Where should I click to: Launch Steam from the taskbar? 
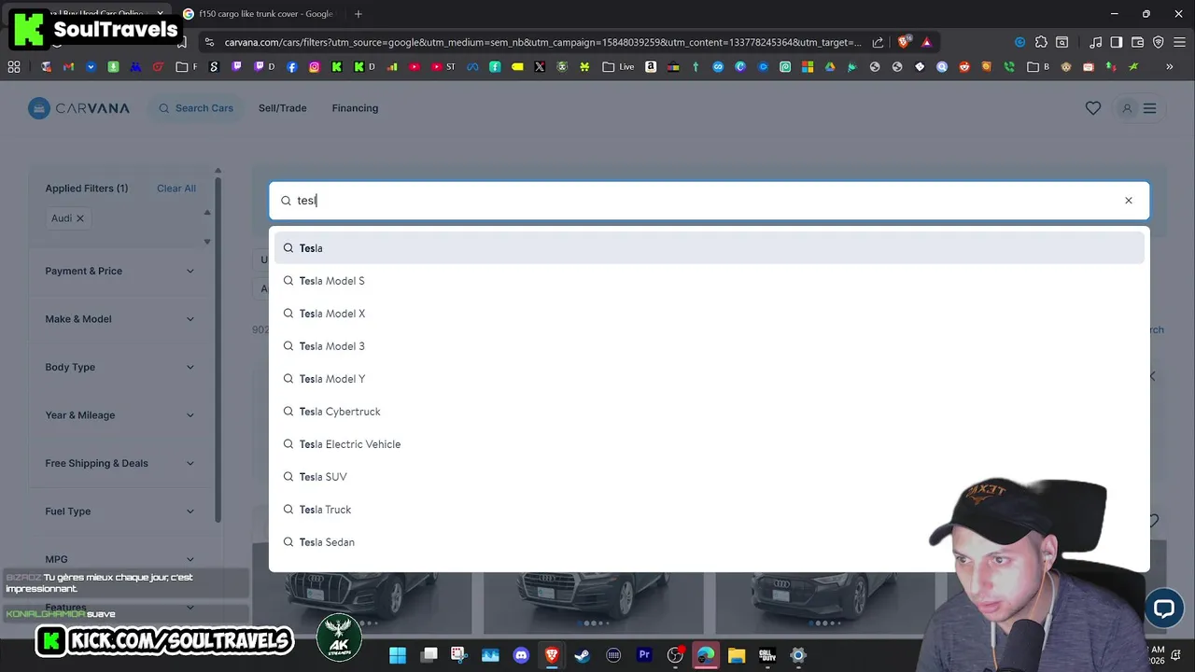pyautogui.click(x=583, y=655)
